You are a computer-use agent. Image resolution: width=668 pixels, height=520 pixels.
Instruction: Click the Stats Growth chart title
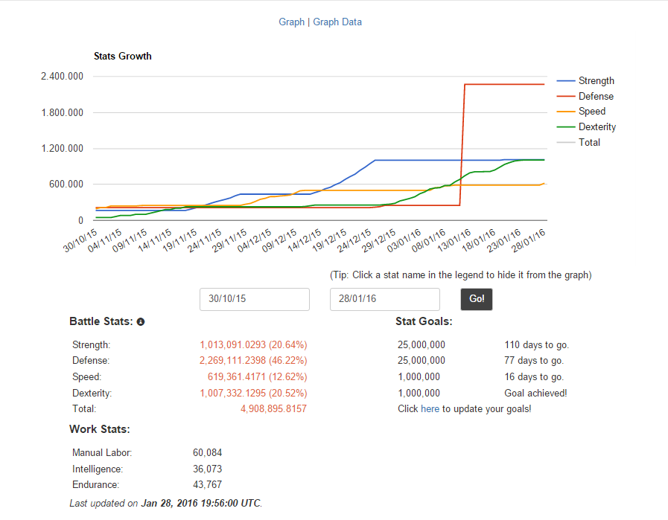[123, 57]
